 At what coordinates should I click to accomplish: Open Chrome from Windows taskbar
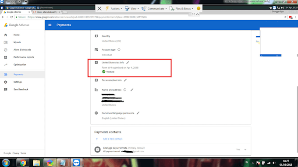click(x=23, y=163)
